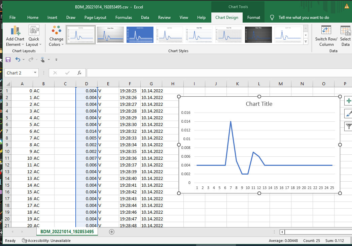This screenshot has width=352, height=246.
Task: Switch to the Format tab
Action: click(254, 18)
